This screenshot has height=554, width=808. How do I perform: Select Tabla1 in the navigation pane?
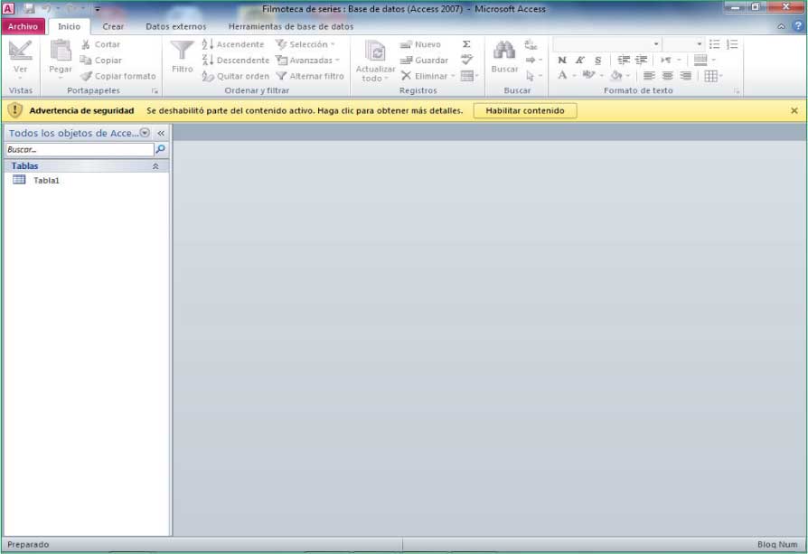click(45, 180)
